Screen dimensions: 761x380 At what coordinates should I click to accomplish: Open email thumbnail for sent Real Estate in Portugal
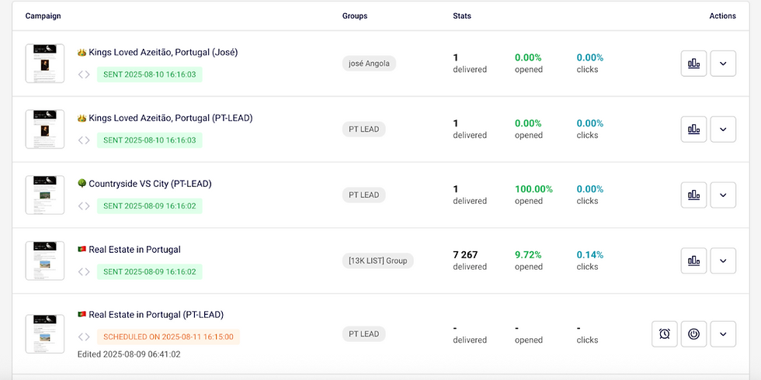[x=44, y=261]
